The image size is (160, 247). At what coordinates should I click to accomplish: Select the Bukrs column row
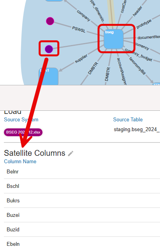click(x=82, y=200)
